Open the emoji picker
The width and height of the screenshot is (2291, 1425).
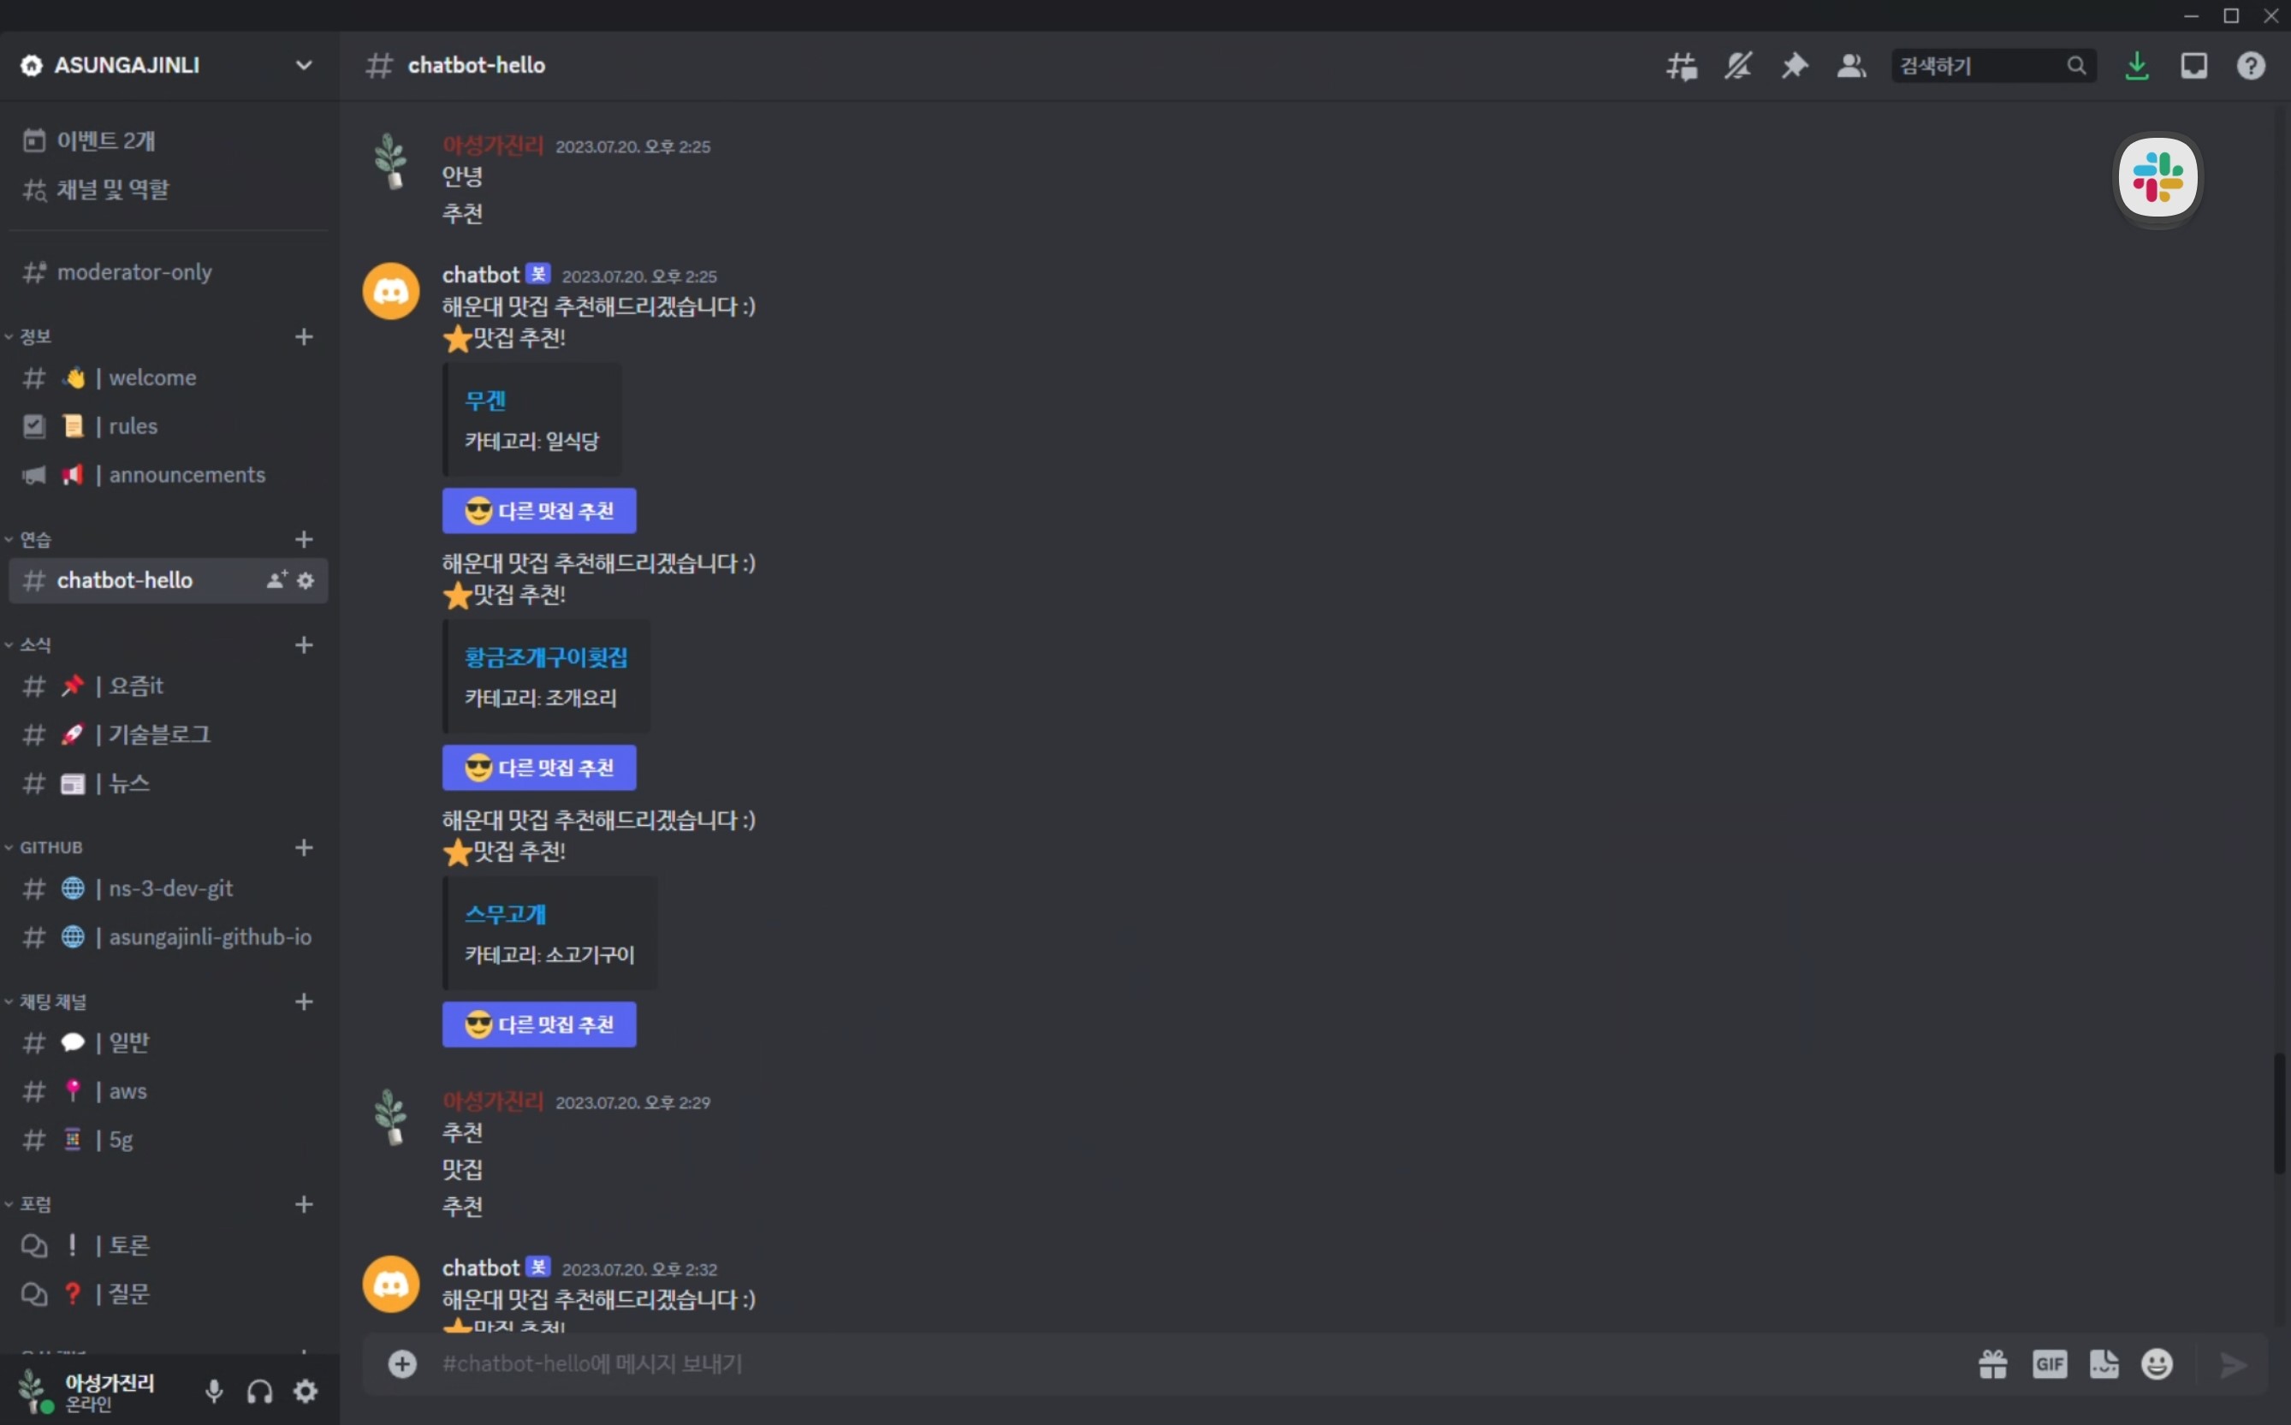[x=2157, y=1363]
